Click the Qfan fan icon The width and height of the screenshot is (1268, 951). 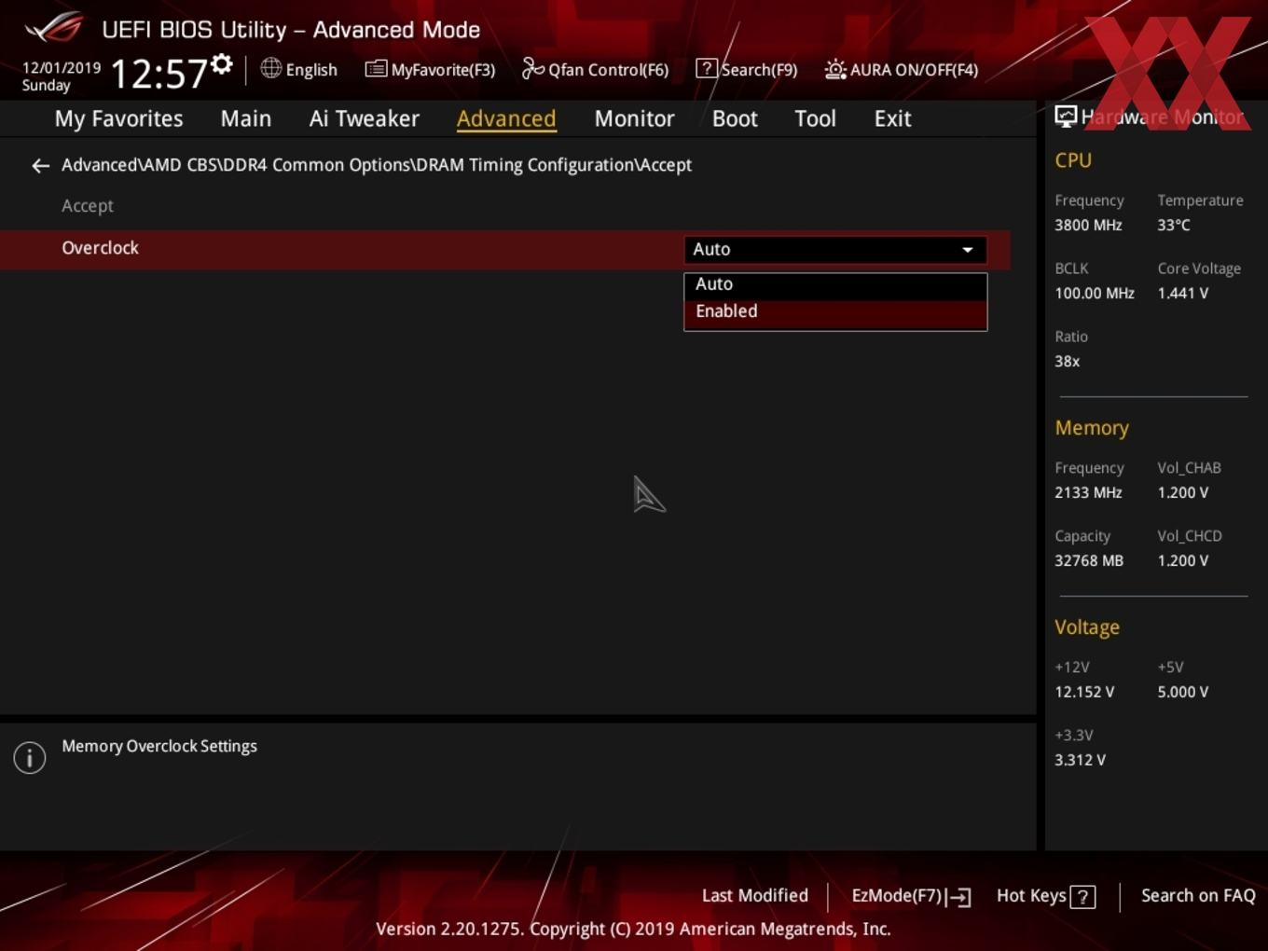532,68
